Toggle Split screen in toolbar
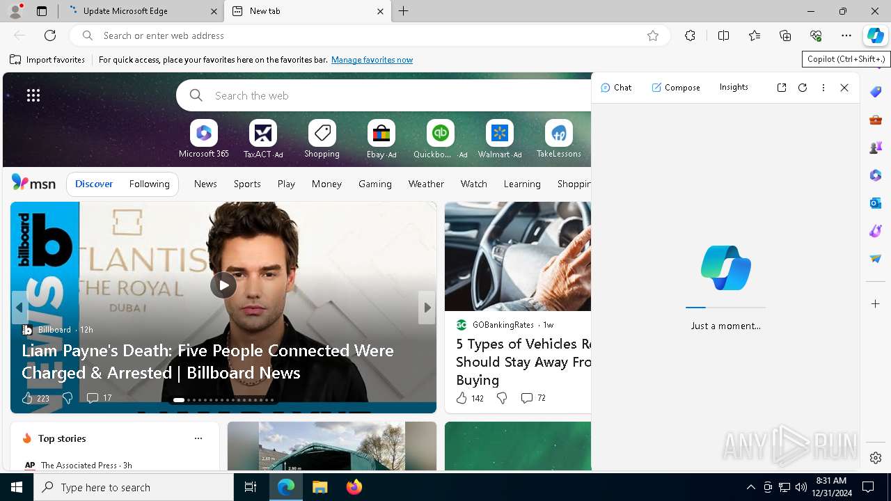 pyautogui.click(x=723, y=35)
